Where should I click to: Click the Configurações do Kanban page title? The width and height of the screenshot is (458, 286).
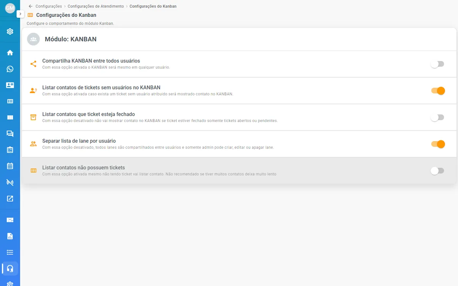66,15
